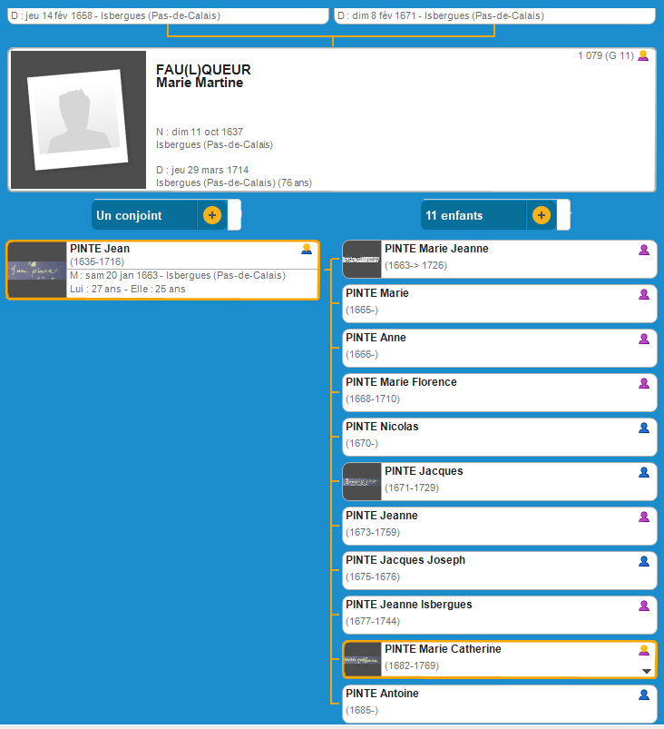Viewport: 664px width, 729px height.
Task: Click the plus icon beside 11 enfants
Action: pyautogui.click(x=541, y=215)
